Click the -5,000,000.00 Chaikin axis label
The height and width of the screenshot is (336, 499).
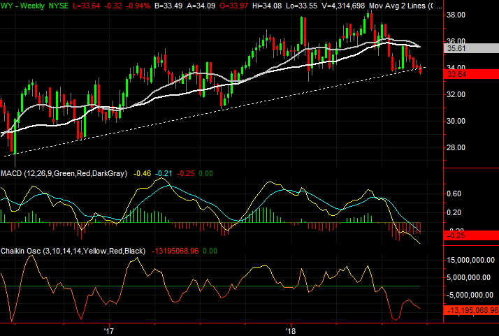pos(470,295)
